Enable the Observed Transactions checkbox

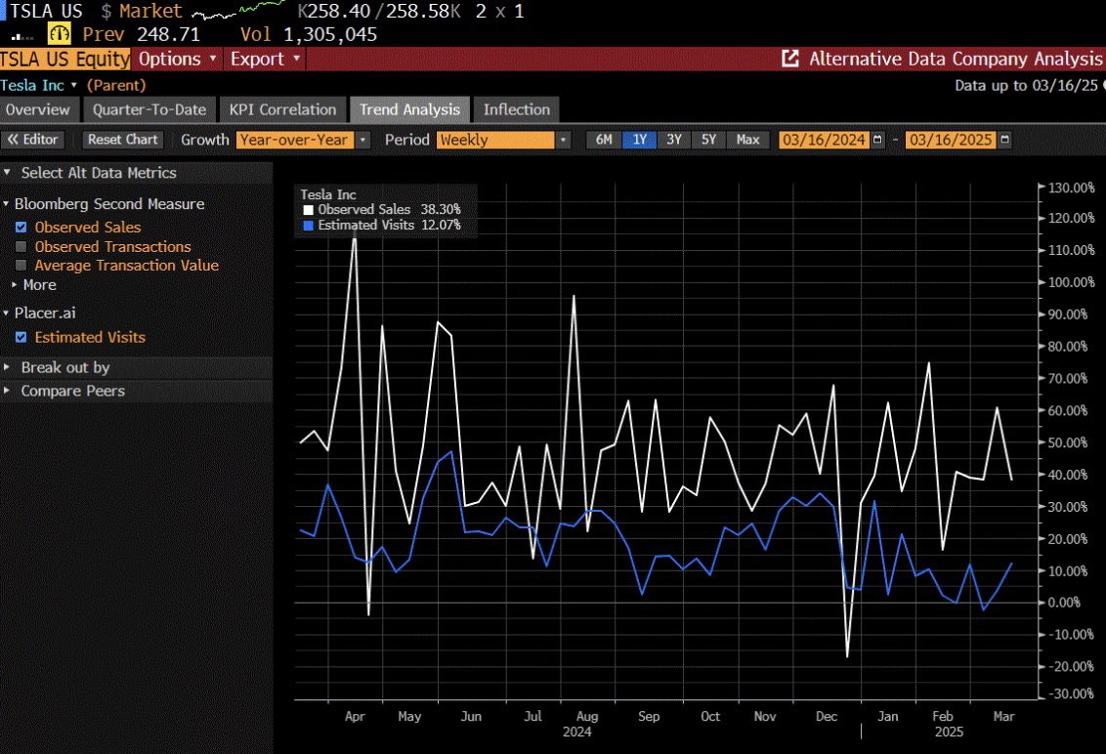[21, 247]
